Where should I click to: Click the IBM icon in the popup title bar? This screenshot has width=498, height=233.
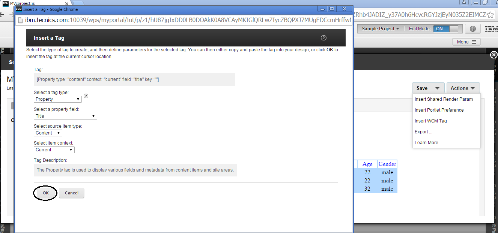tap(19, 9)
